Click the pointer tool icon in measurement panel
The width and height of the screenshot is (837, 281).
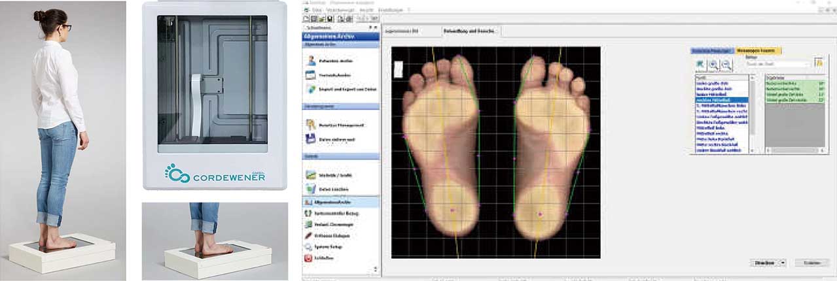(701, 65)
